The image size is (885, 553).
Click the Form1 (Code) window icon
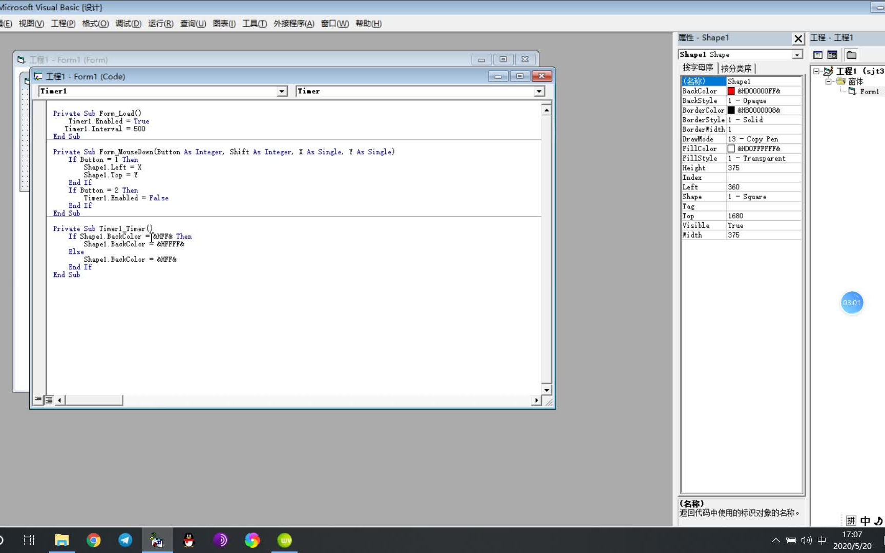38,76
